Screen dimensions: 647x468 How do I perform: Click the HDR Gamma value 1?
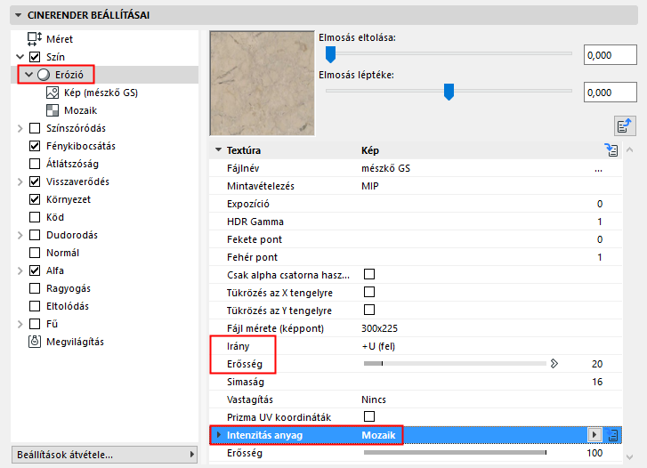[600, 222]
